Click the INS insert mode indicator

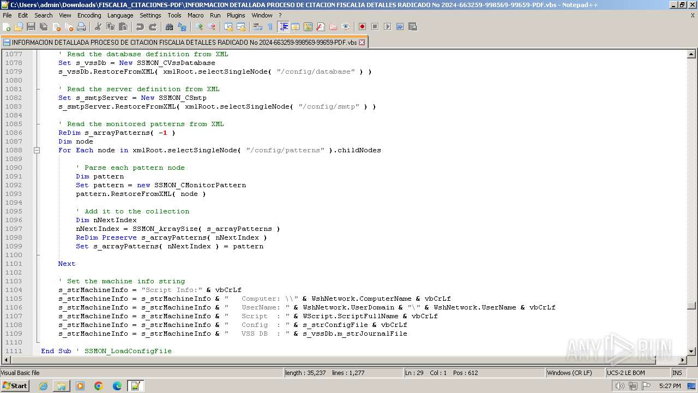(677, 373)
